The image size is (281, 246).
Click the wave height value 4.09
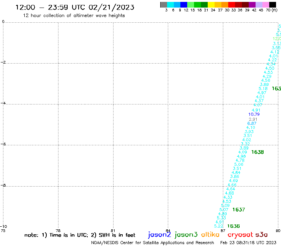(x=243, y=152)
